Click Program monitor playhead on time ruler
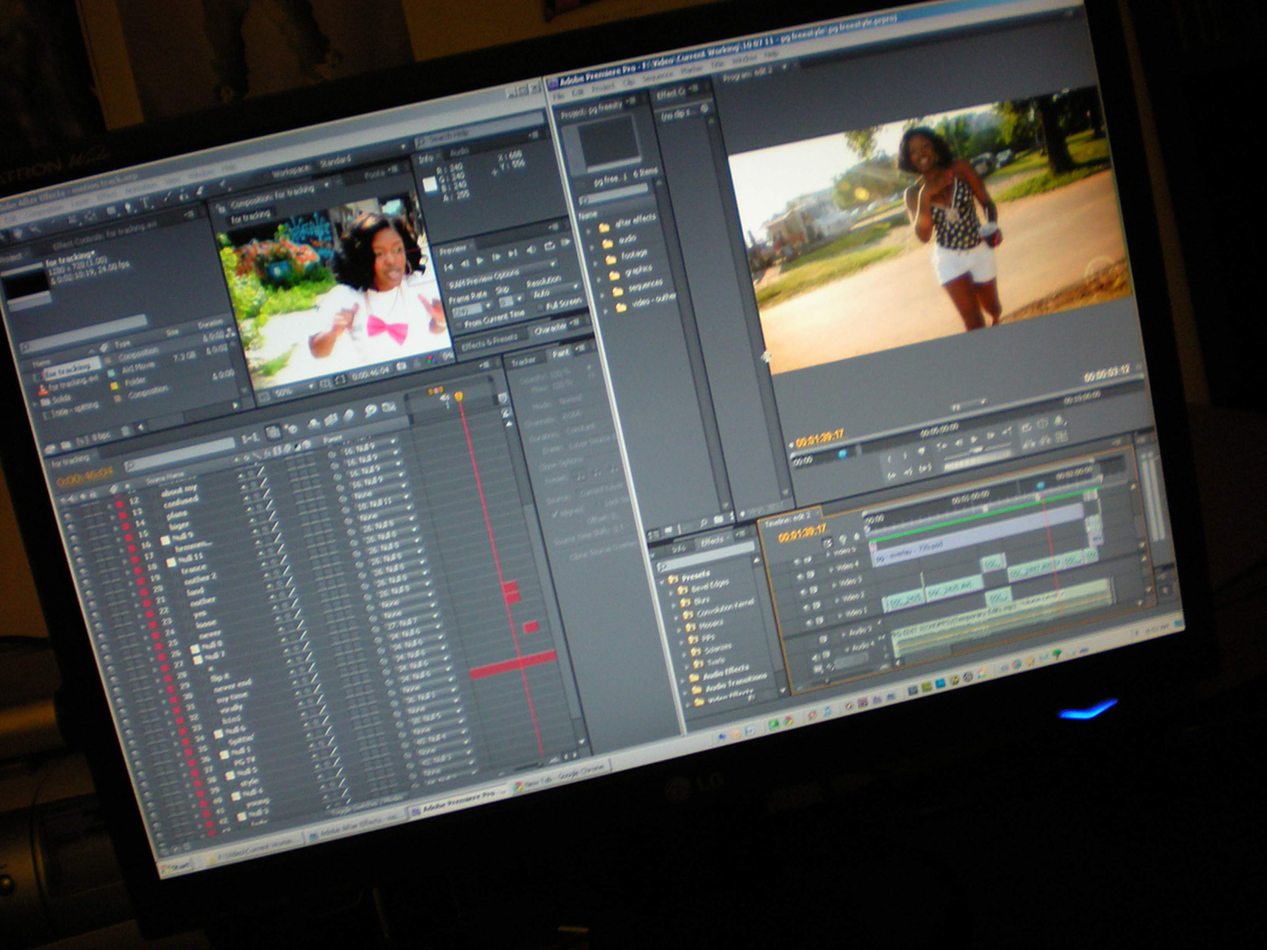This screenshot has width=1267, height=950. pyautogui.click(x=842, y=454)
